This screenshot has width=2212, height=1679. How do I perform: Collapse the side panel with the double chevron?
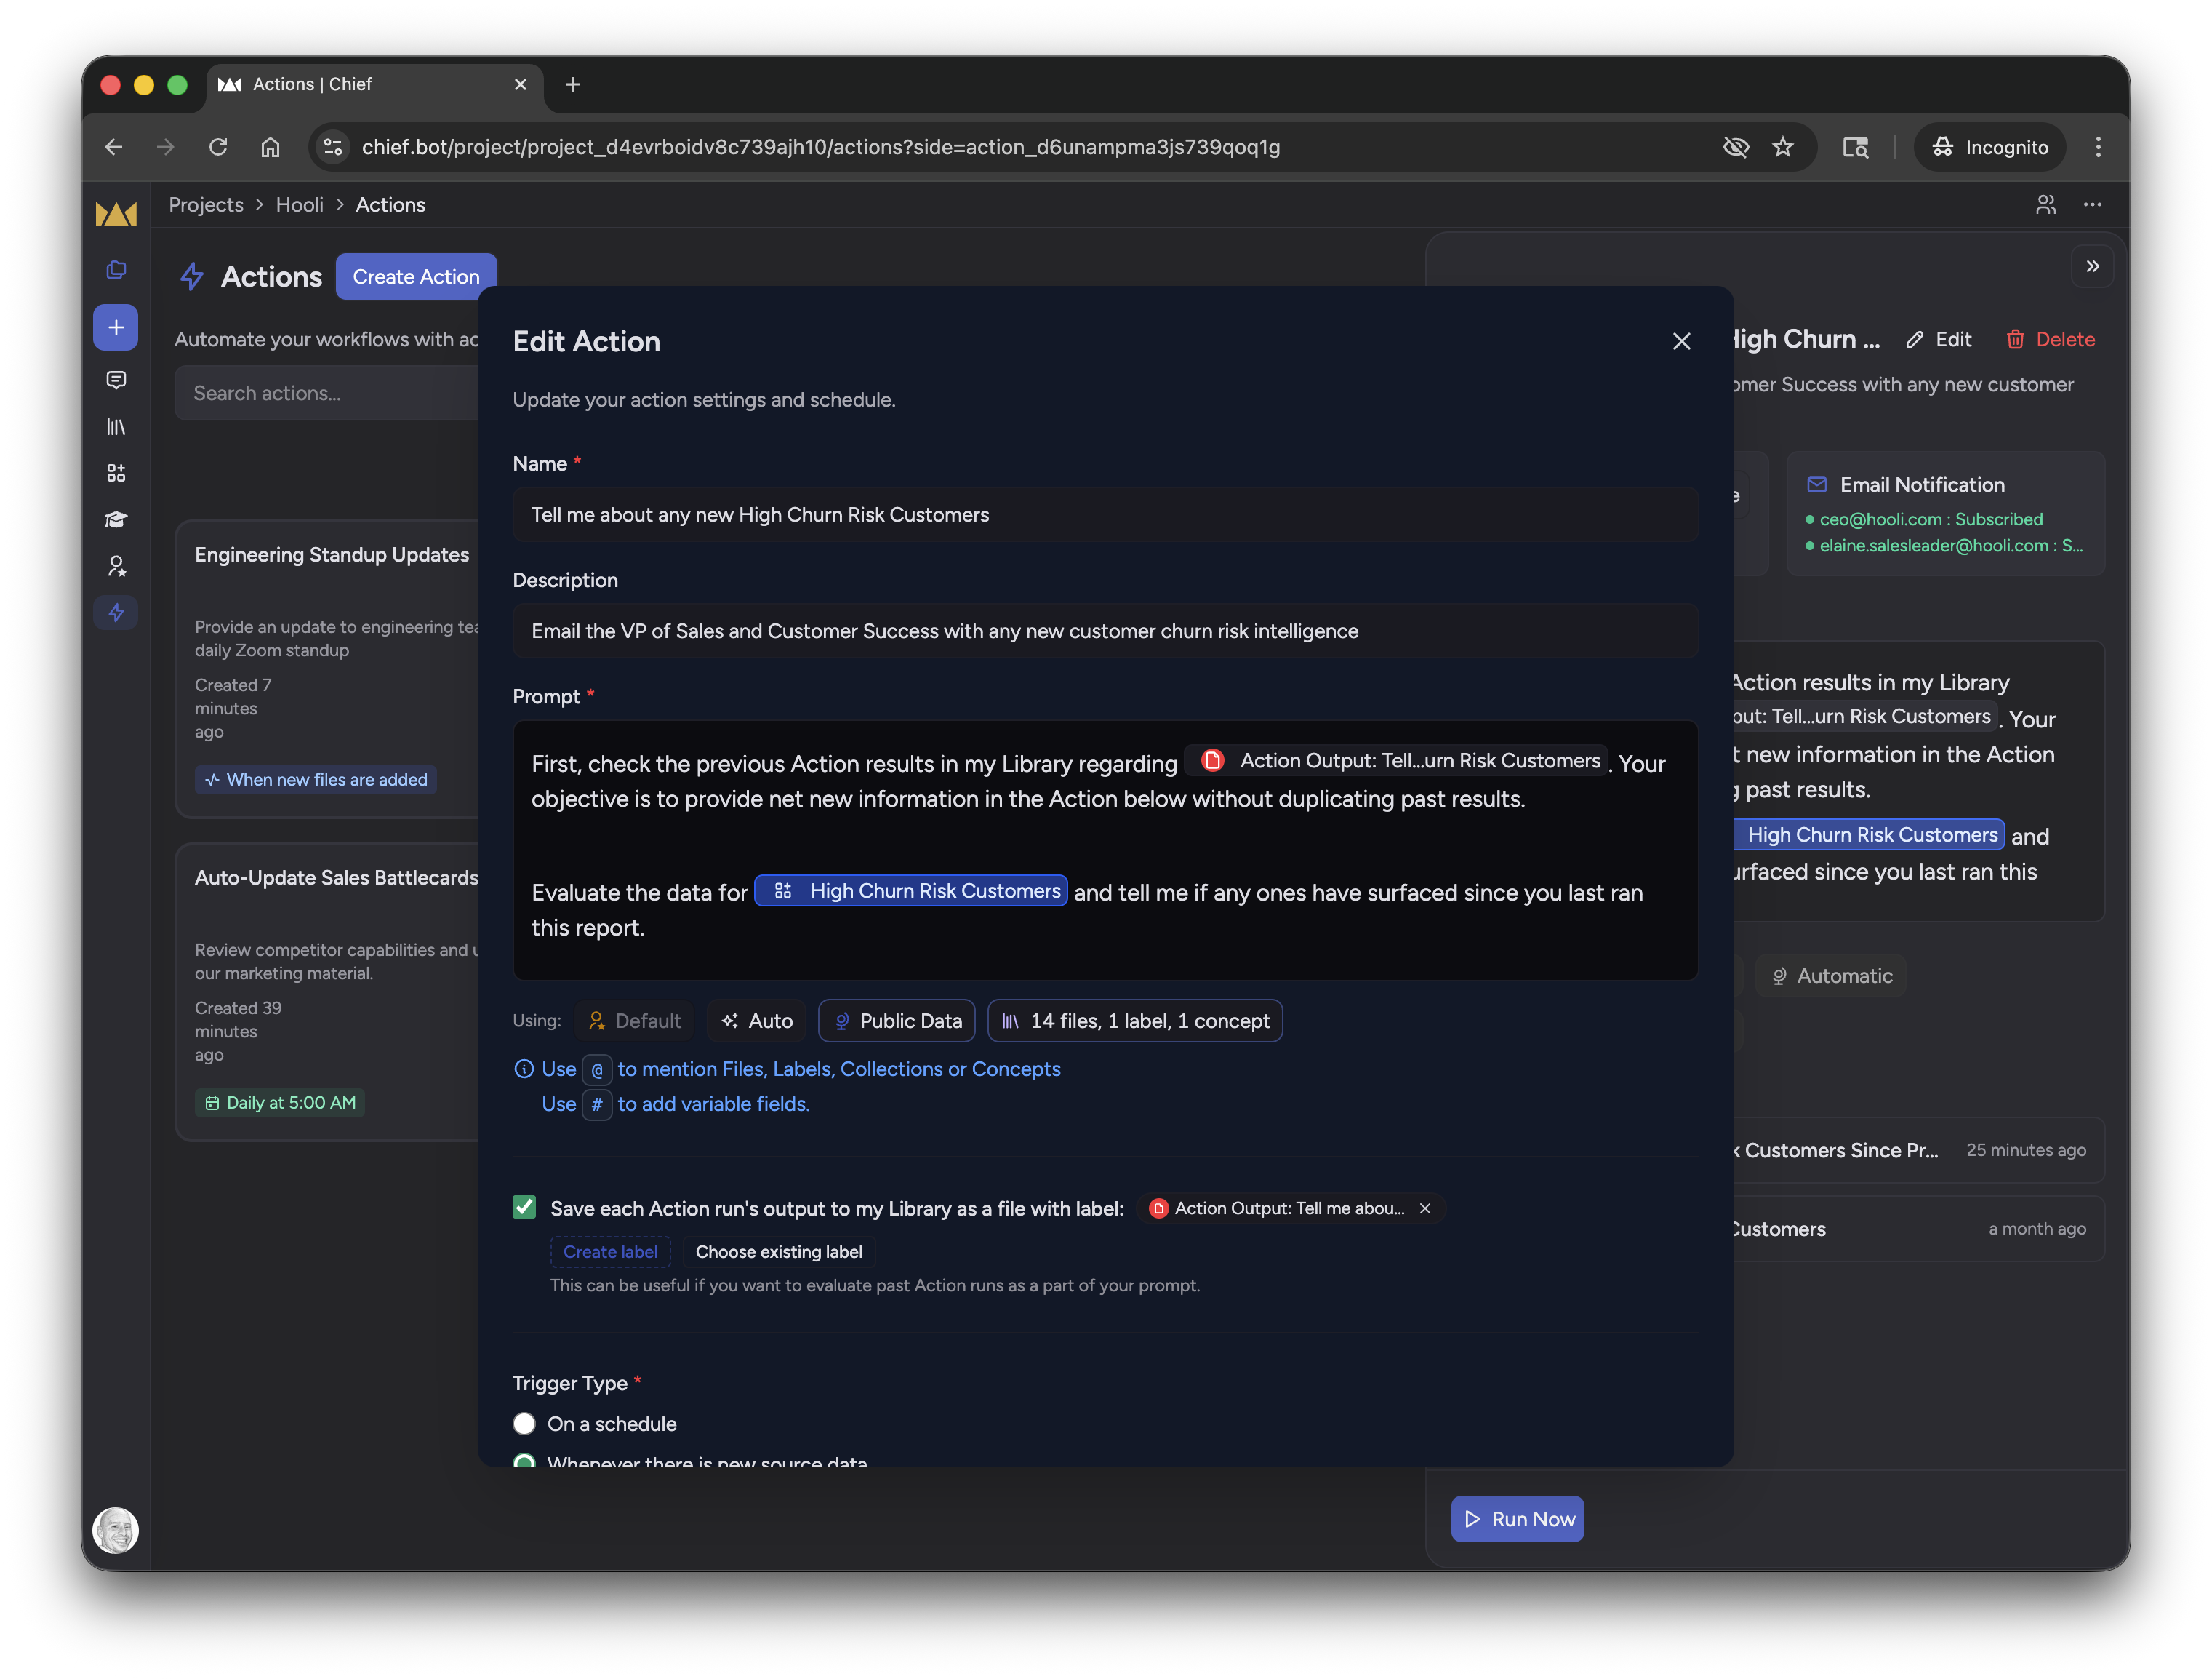[2093, 266]
